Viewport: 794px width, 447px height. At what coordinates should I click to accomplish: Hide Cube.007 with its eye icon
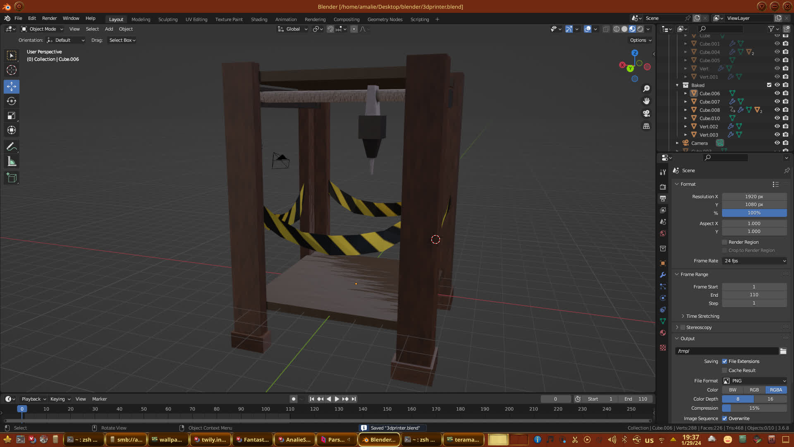tap(777, 101)
